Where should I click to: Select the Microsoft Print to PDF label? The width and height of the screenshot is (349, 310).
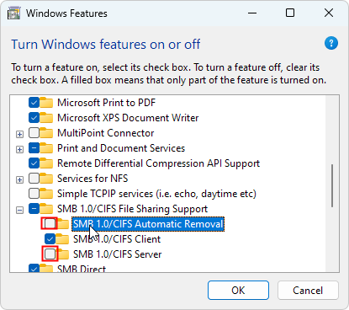click(x=106, y=103)
